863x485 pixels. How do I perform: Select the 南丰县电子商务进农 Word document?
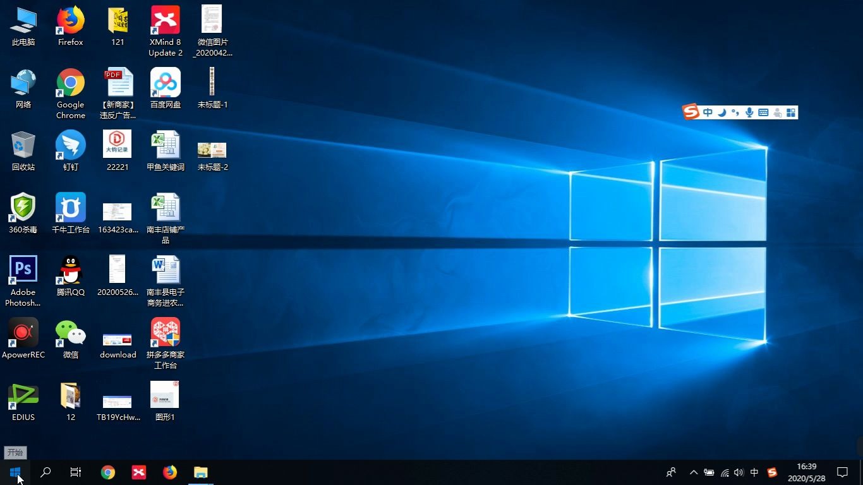coord(166,281)
